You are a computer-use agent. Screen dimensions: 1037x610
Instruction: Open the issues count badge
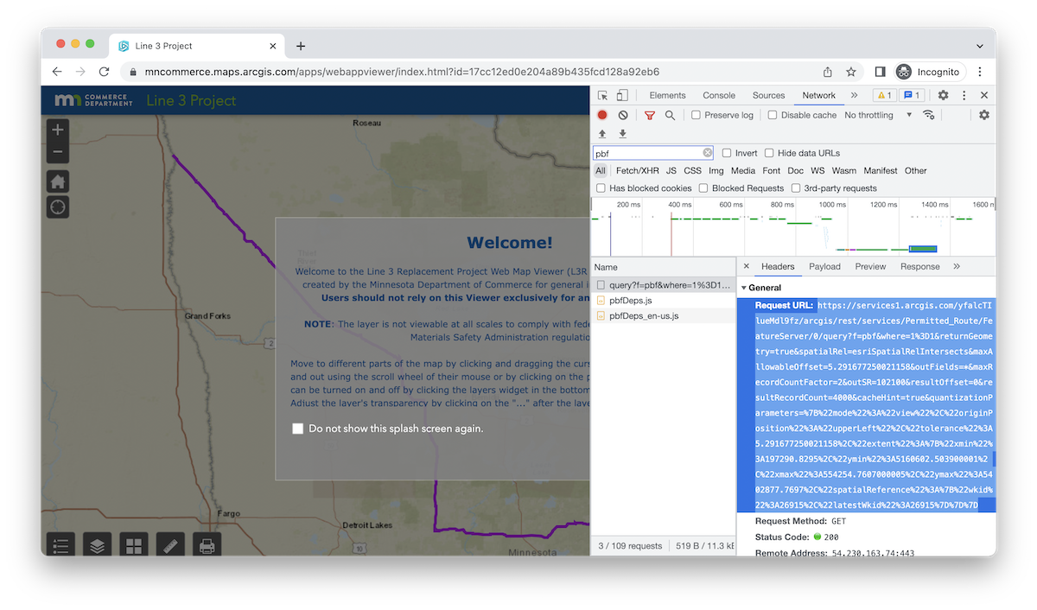pos(912,96)
